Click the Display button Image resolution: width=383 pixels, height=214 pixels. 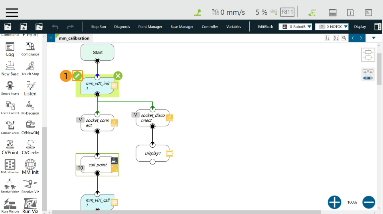point(360,27)
